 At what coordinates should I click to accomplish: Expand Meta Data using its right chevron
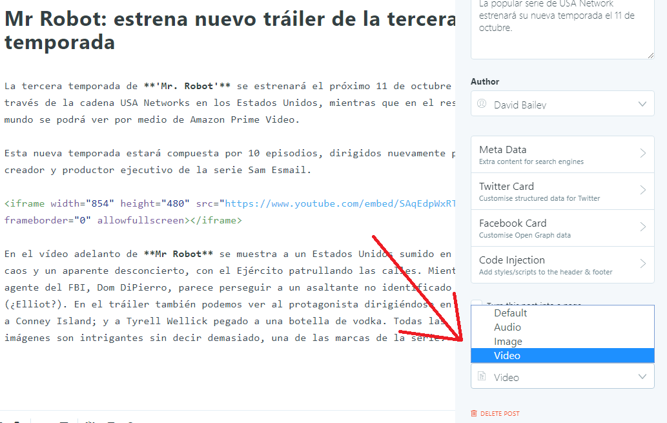[642, 153]
